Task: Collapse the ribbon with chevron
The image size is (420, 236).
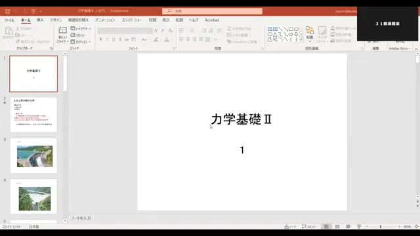Action: 416,49
